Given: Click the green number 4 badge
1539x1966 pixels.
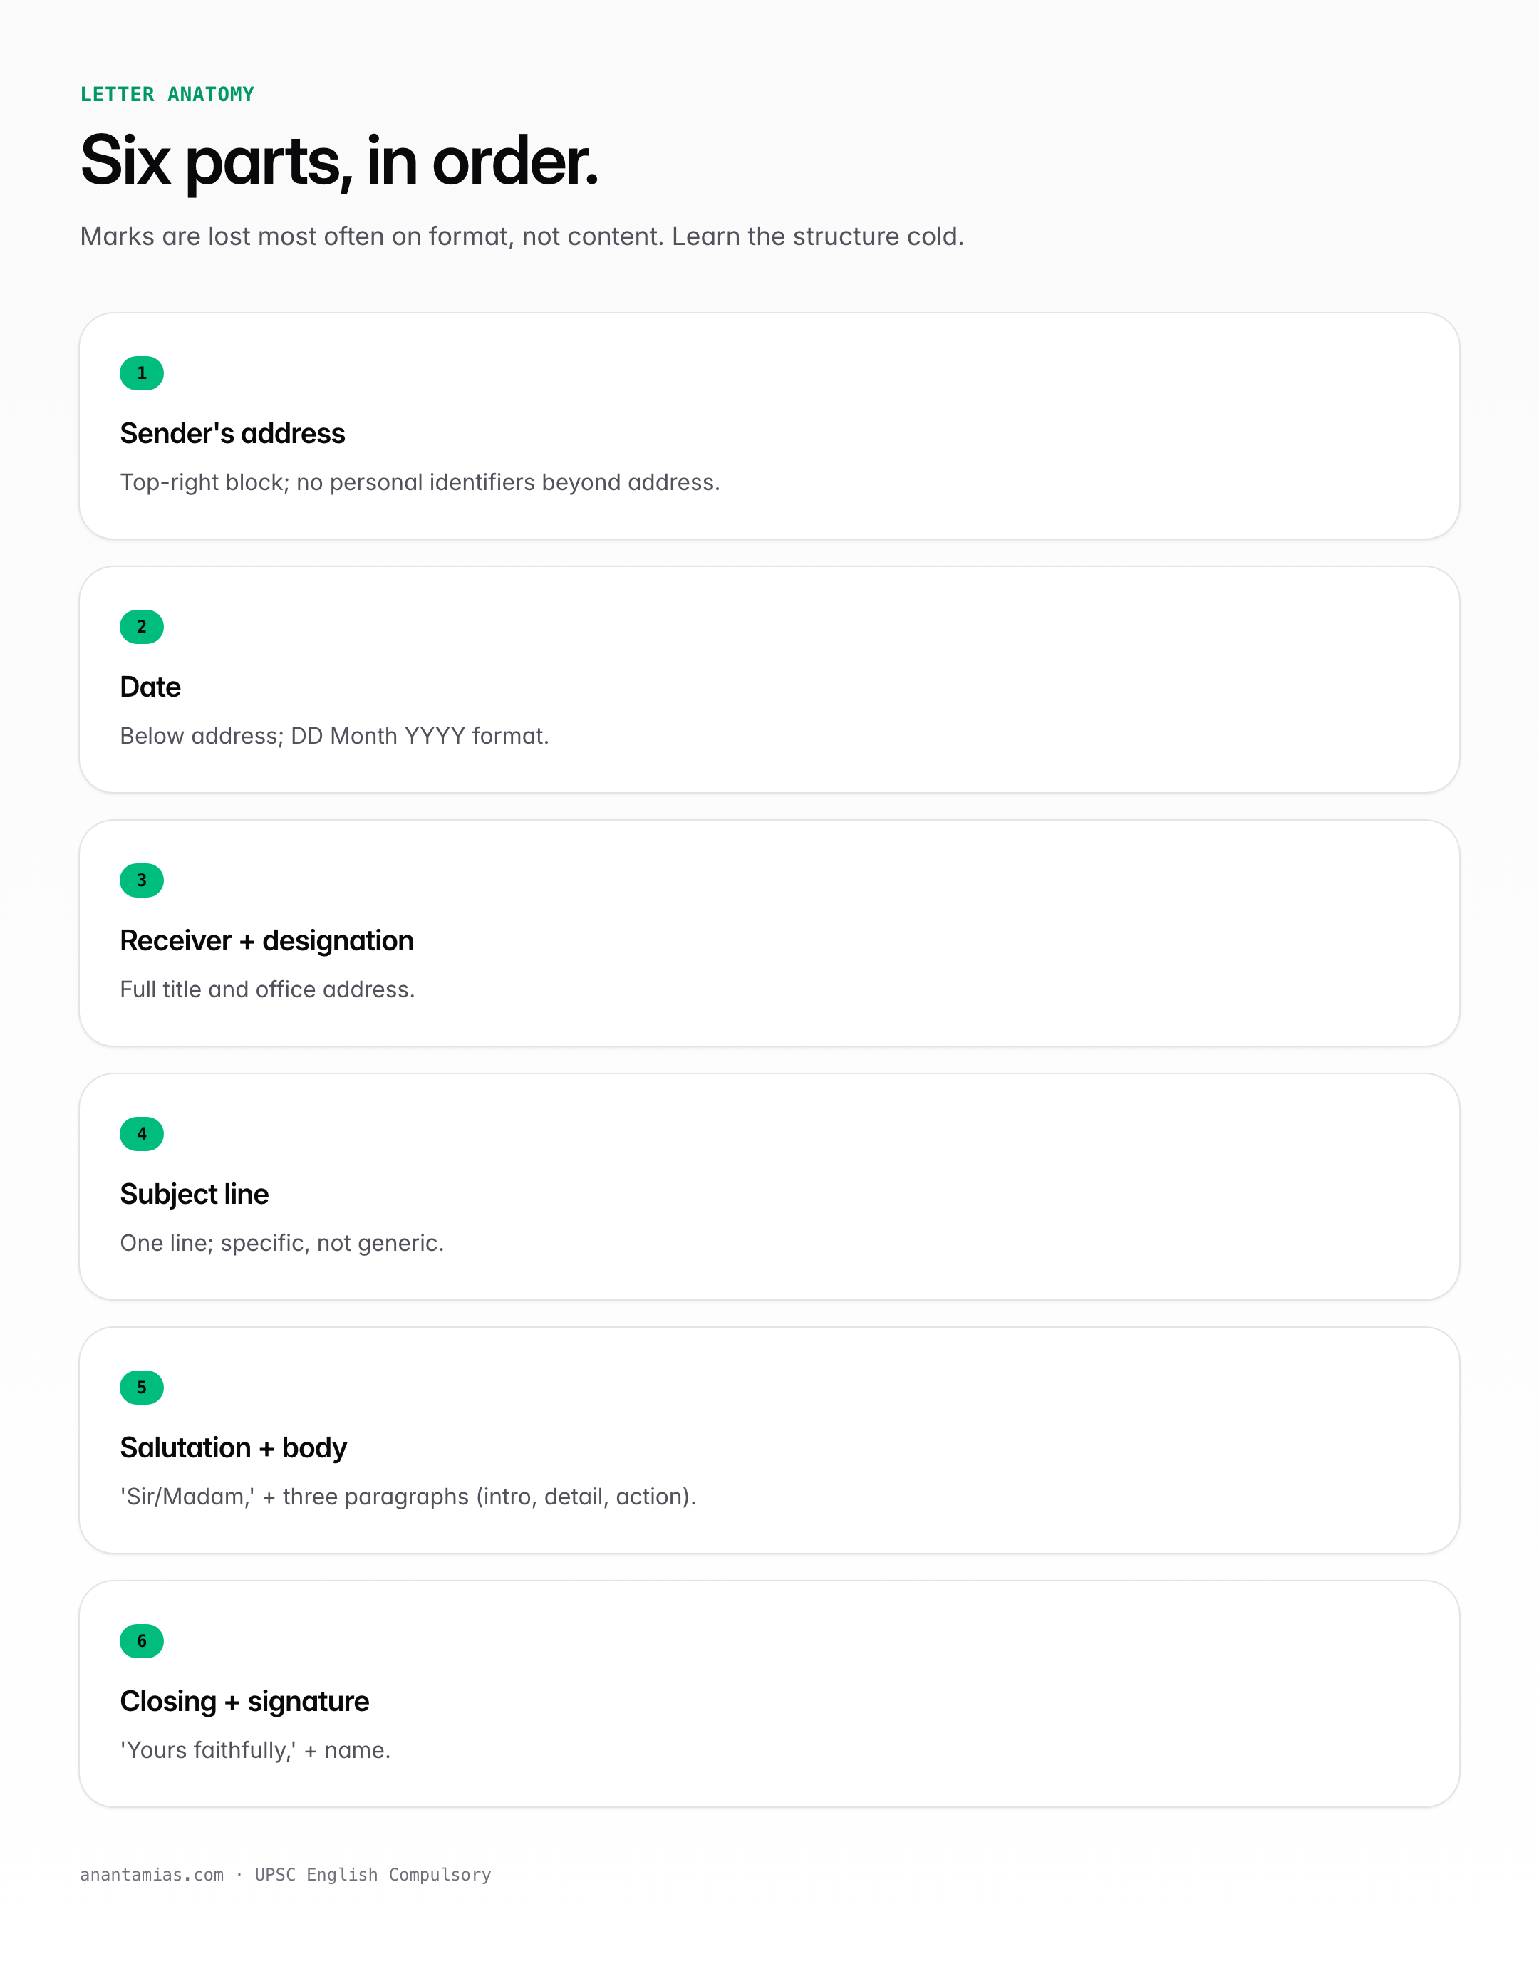Looking at the screenshot, I should coord(142,1134).
